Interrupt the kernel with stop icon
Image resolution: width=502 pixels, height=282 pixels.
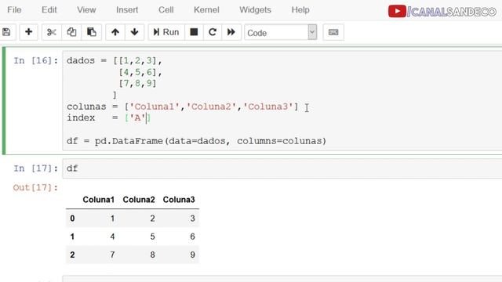click(x=194, y=32)
